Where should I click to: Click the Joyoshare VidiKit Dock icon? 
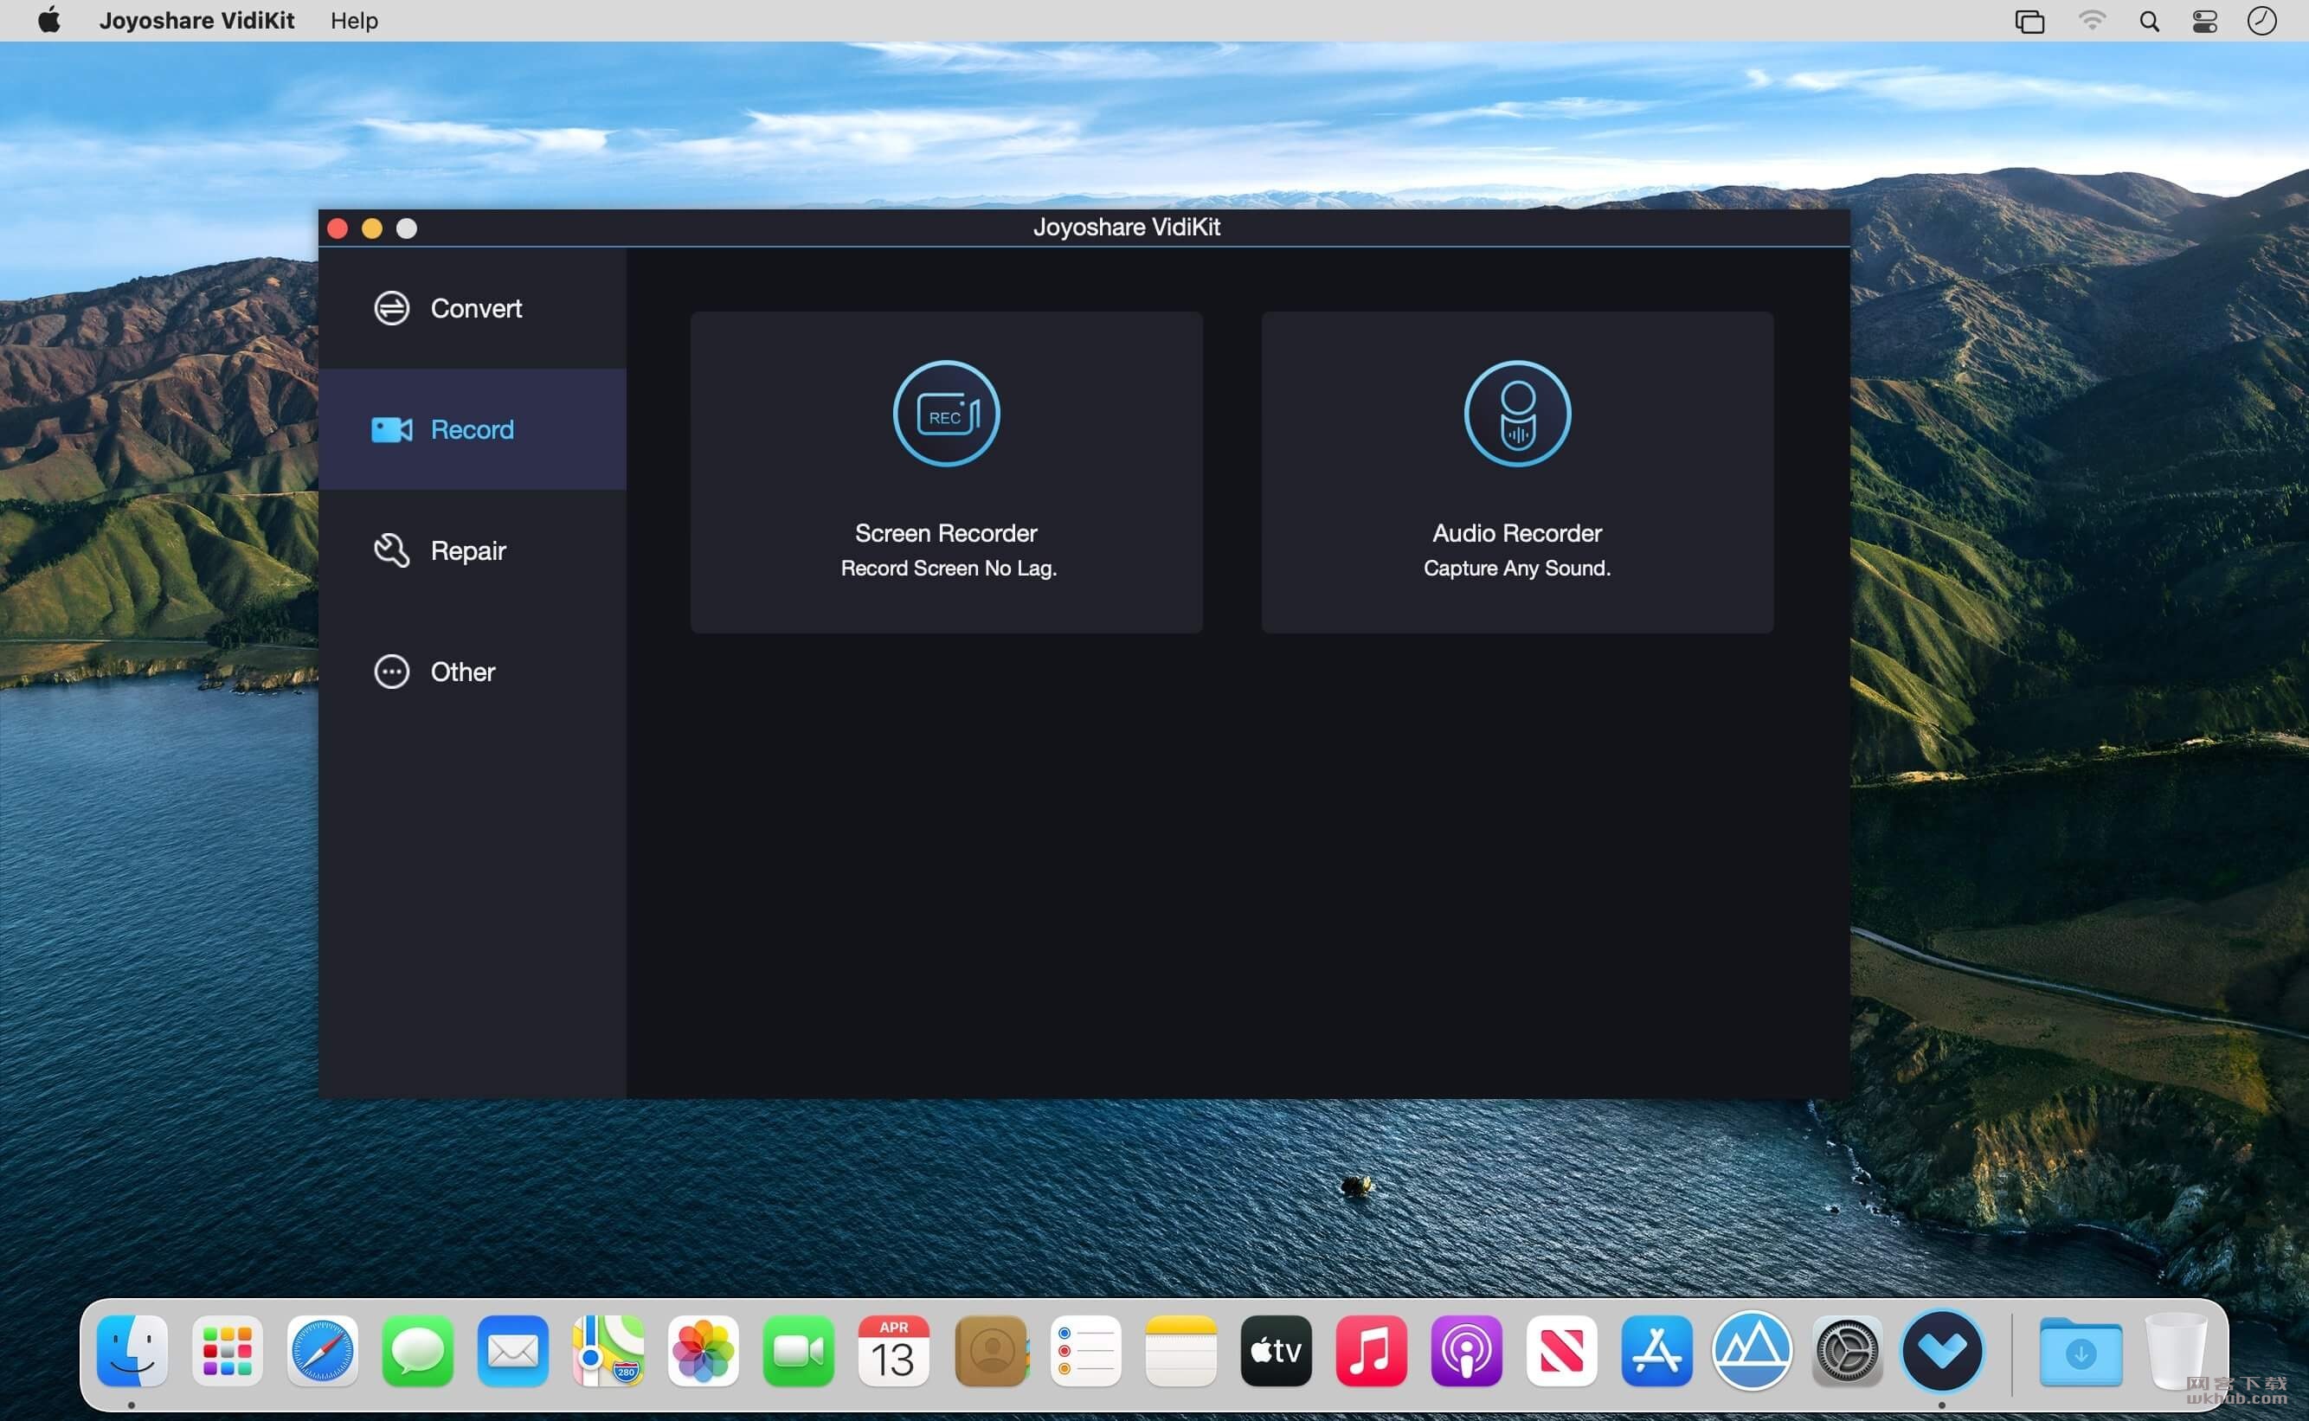point(1943,1351)
